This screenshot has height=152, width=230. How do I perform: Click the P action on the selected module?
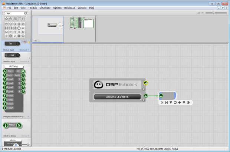pyautogui.click(x=184, y=102)
